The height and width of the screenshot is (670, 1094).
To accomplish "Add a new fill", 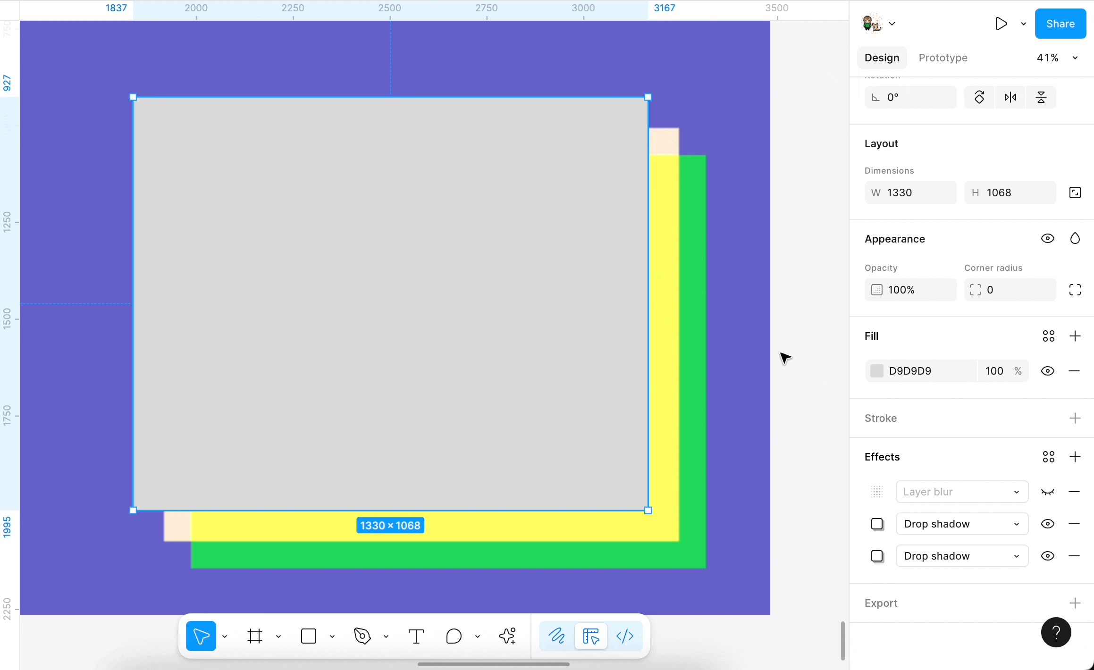I will 1075,336.
